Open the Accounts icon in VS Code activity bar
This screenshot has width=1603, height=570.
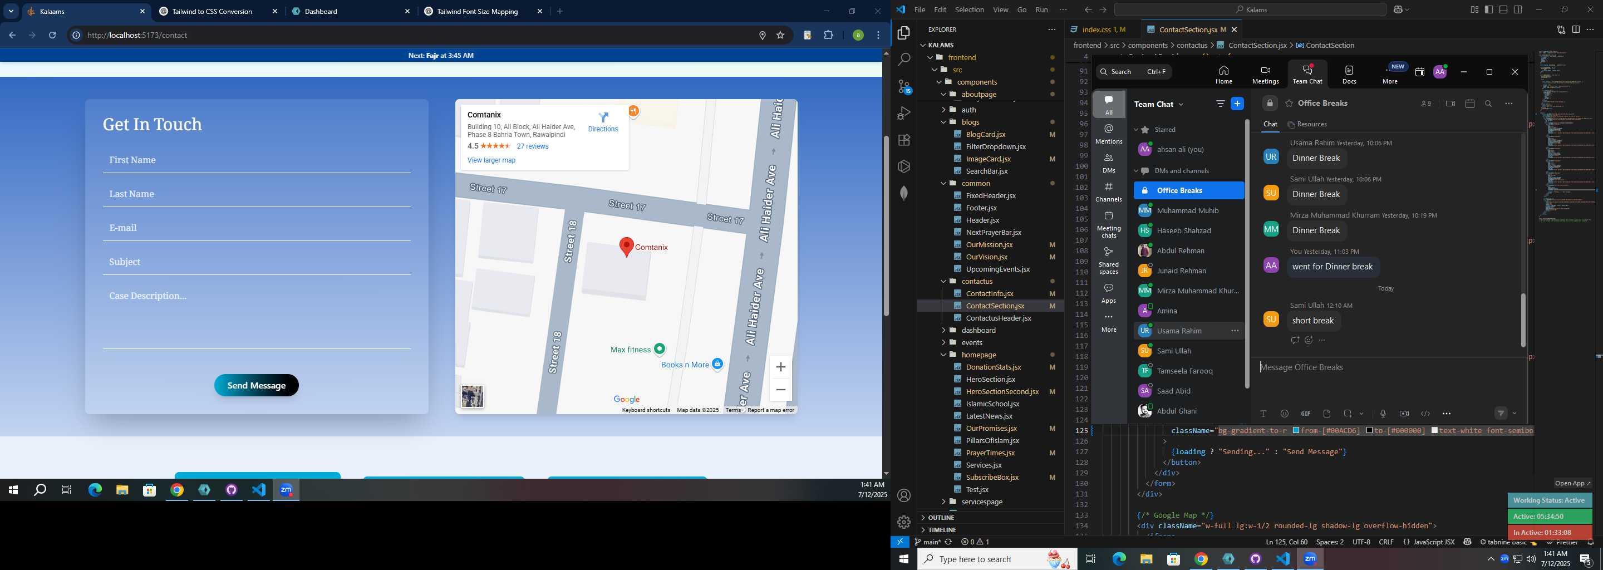point(903,495)
